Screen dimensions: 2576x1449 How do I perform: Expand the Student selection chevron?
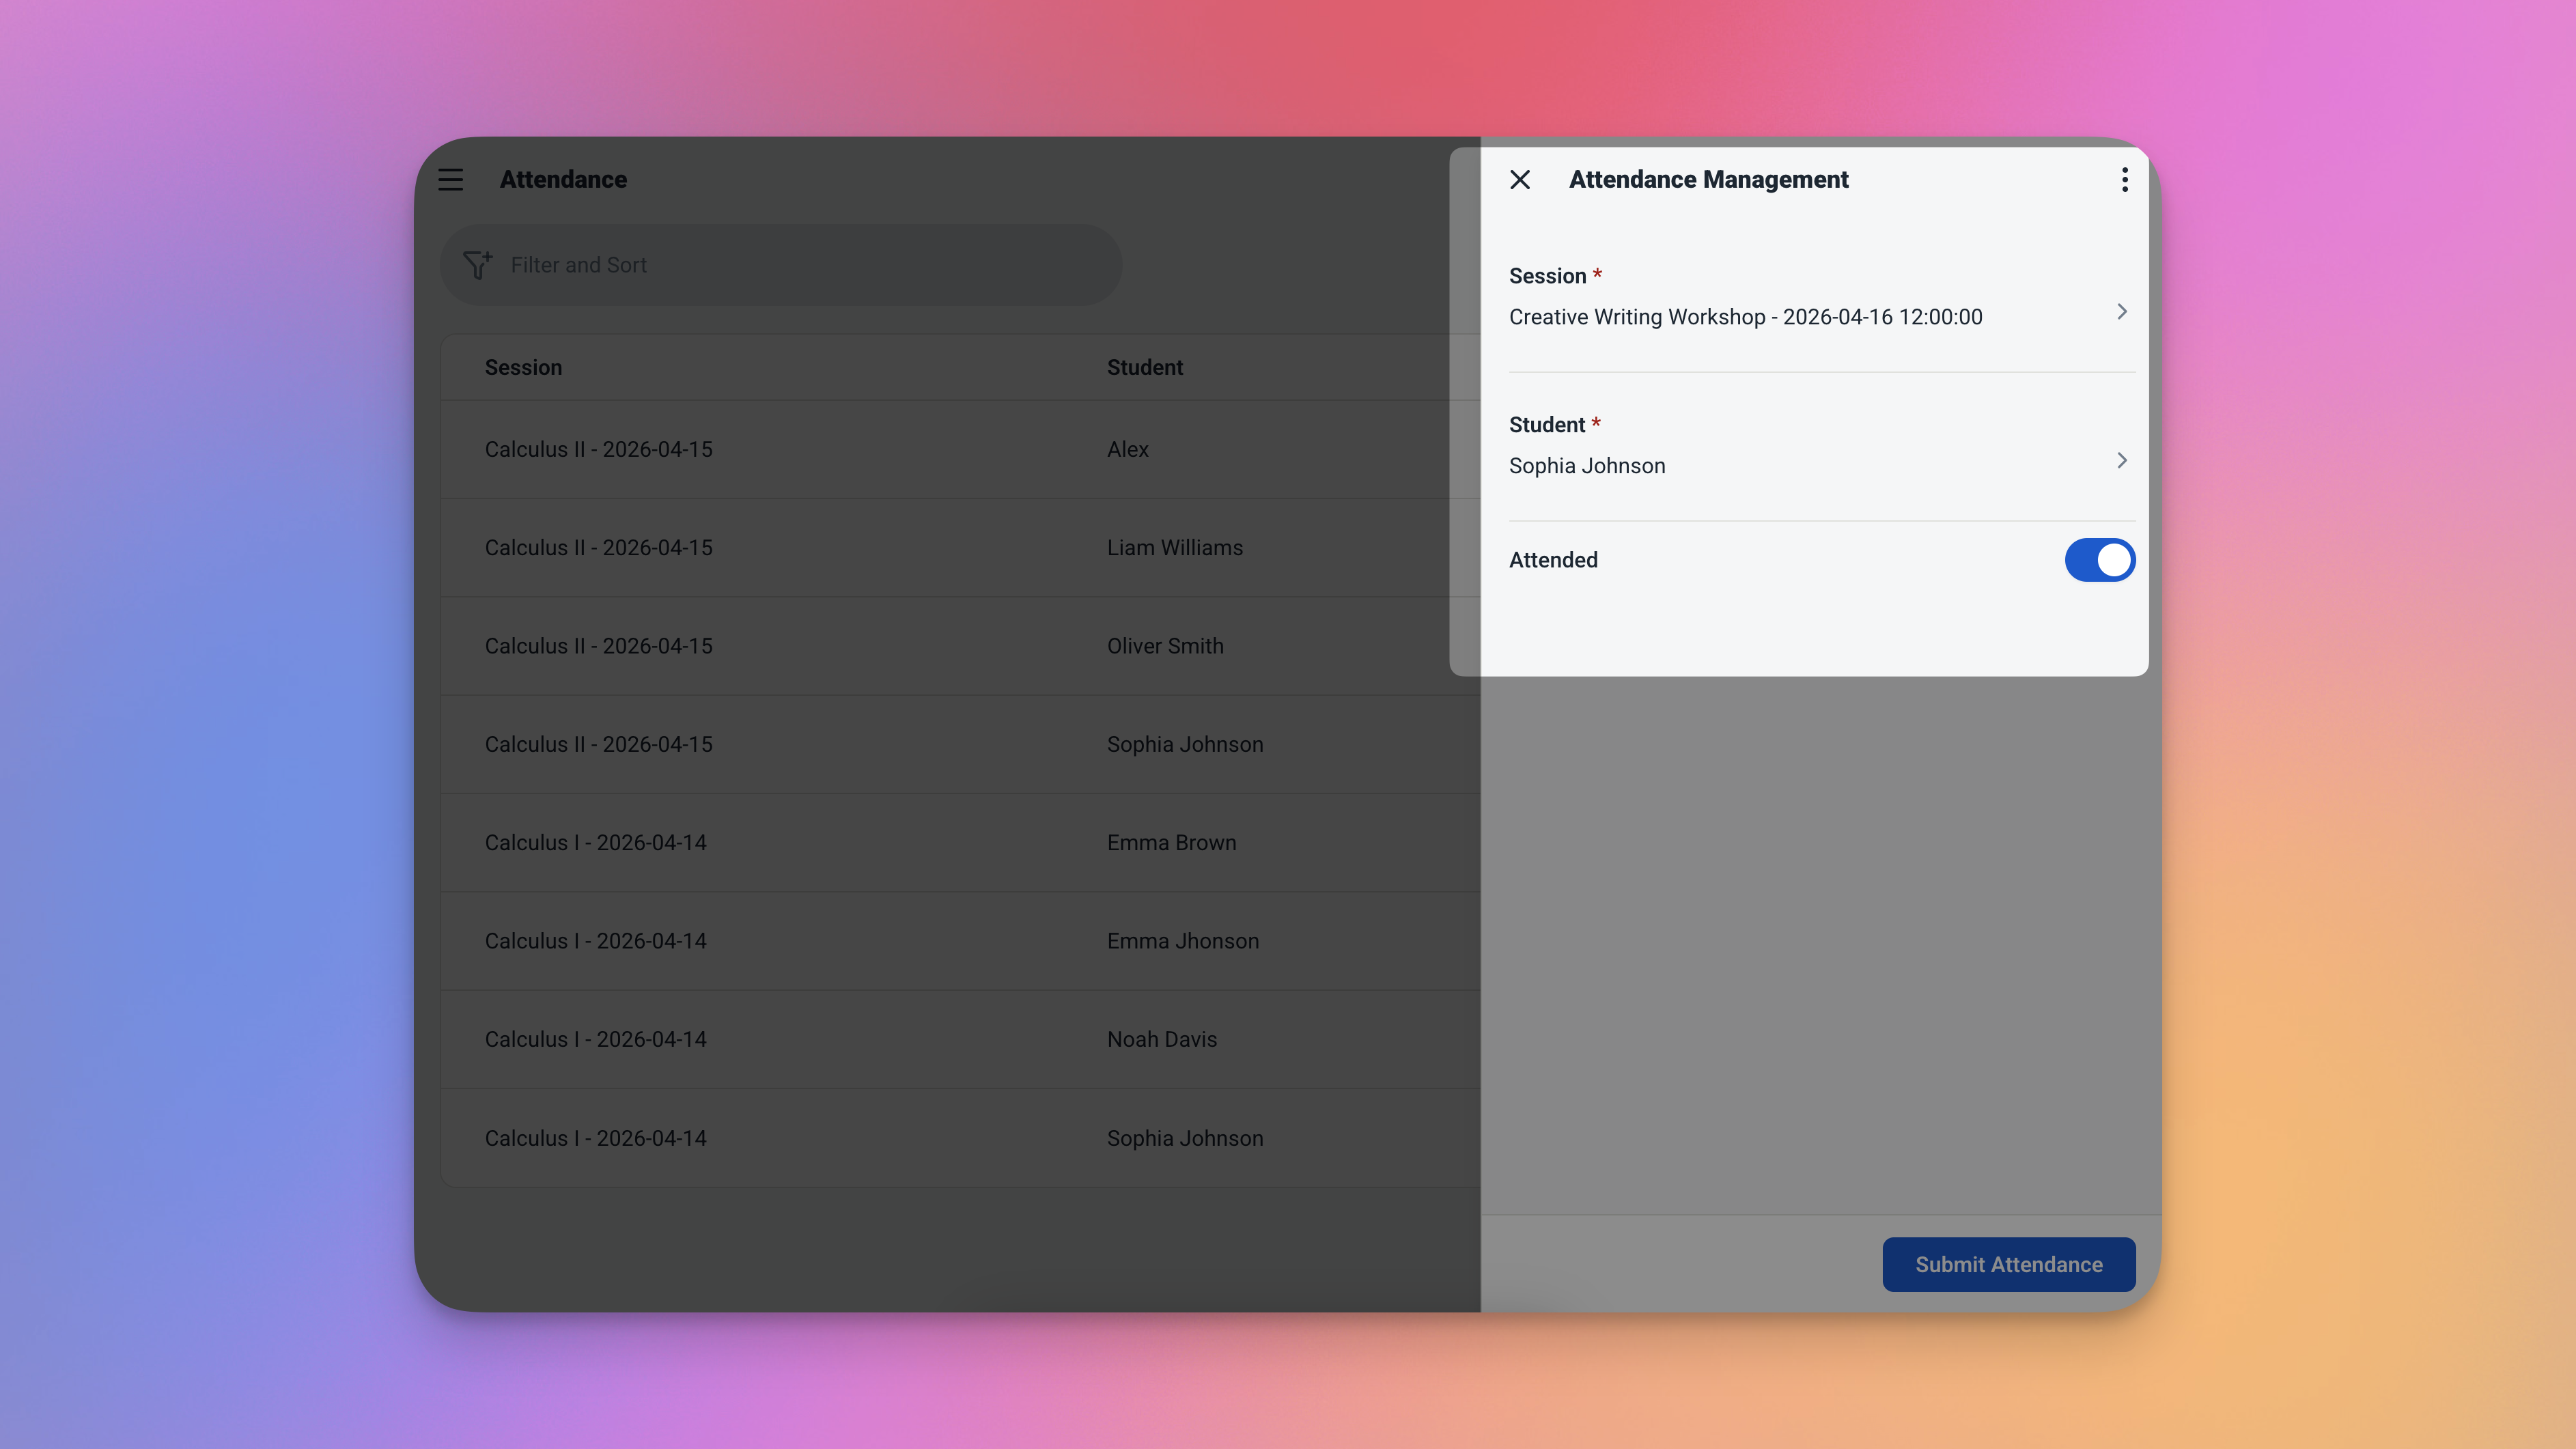[2121, 461]
